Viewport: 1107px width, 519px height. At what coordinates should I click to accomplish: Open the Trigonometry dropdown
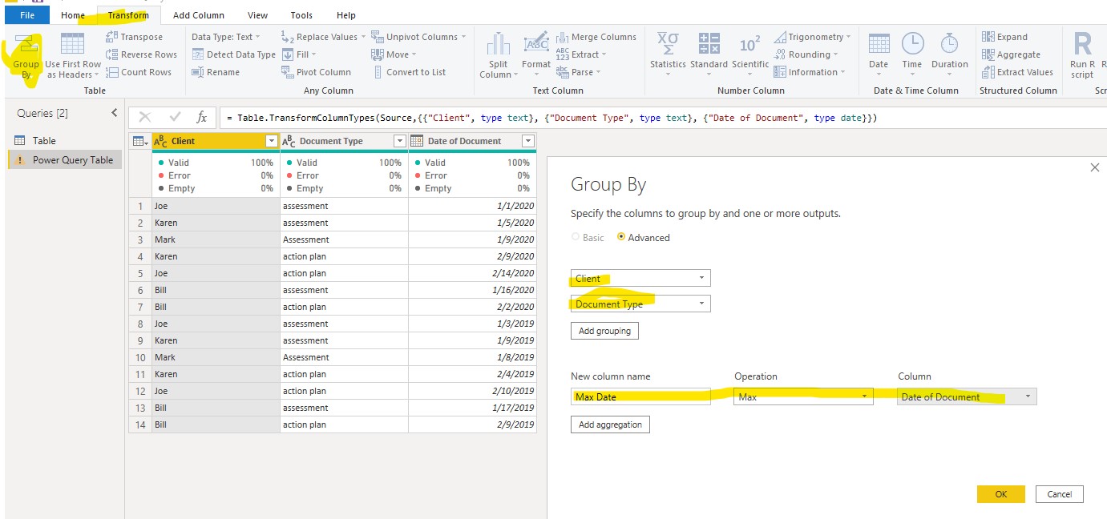coord(812,37)
